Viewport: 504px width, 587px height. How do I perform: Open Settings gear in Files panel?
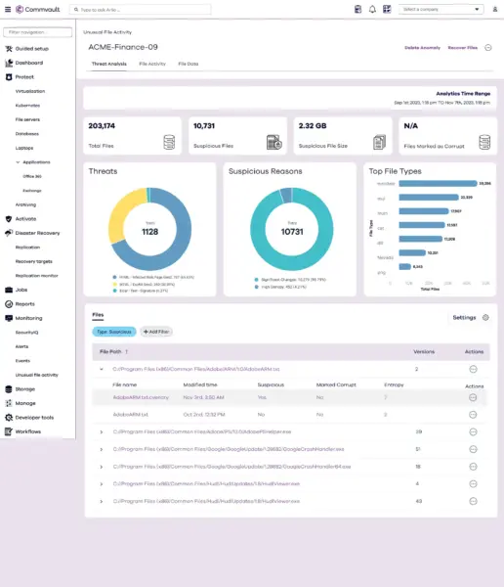point(485,317)
